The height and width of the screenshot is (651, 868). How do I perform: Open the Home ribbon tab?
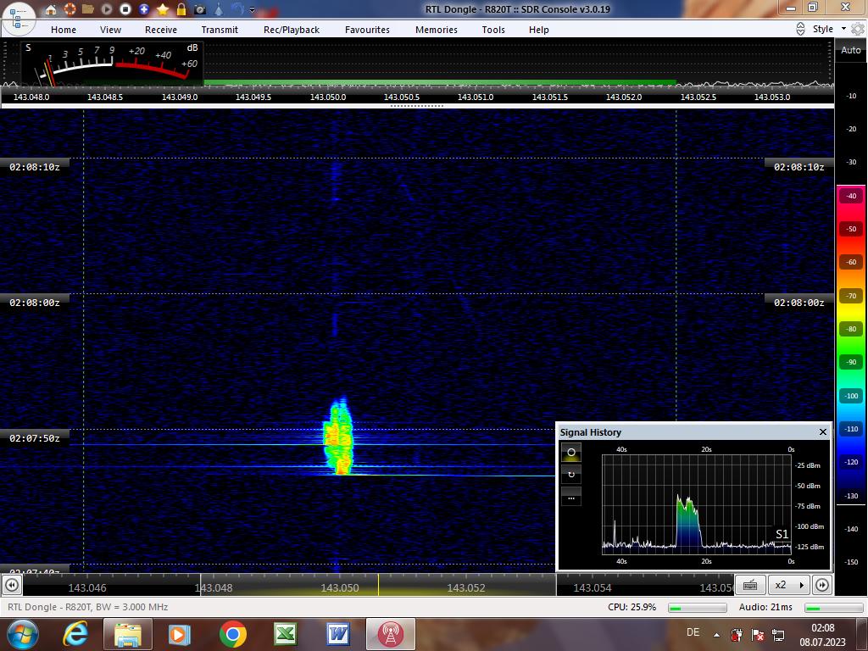coord(64,30)
